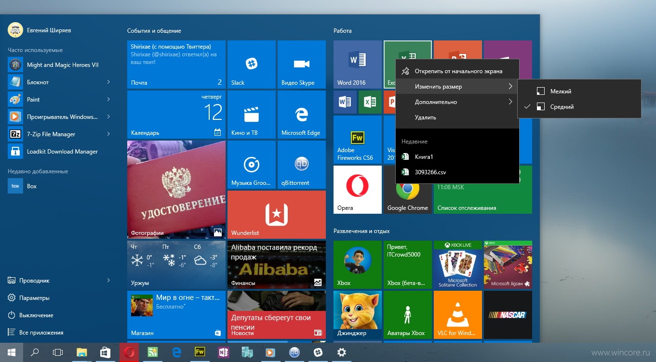Open the Магазин tile
This screenshot has width=656, height=362.
point(176,315)
